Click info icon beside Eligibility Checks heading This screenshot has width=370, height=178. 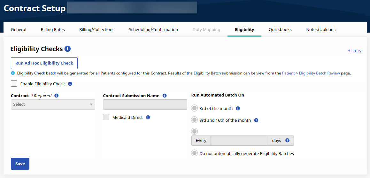pyautogui.click(x=67, y=49)
